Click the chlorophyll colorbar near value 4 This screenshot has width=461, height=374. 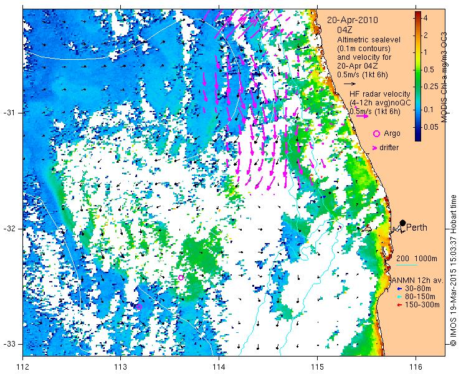418,18
